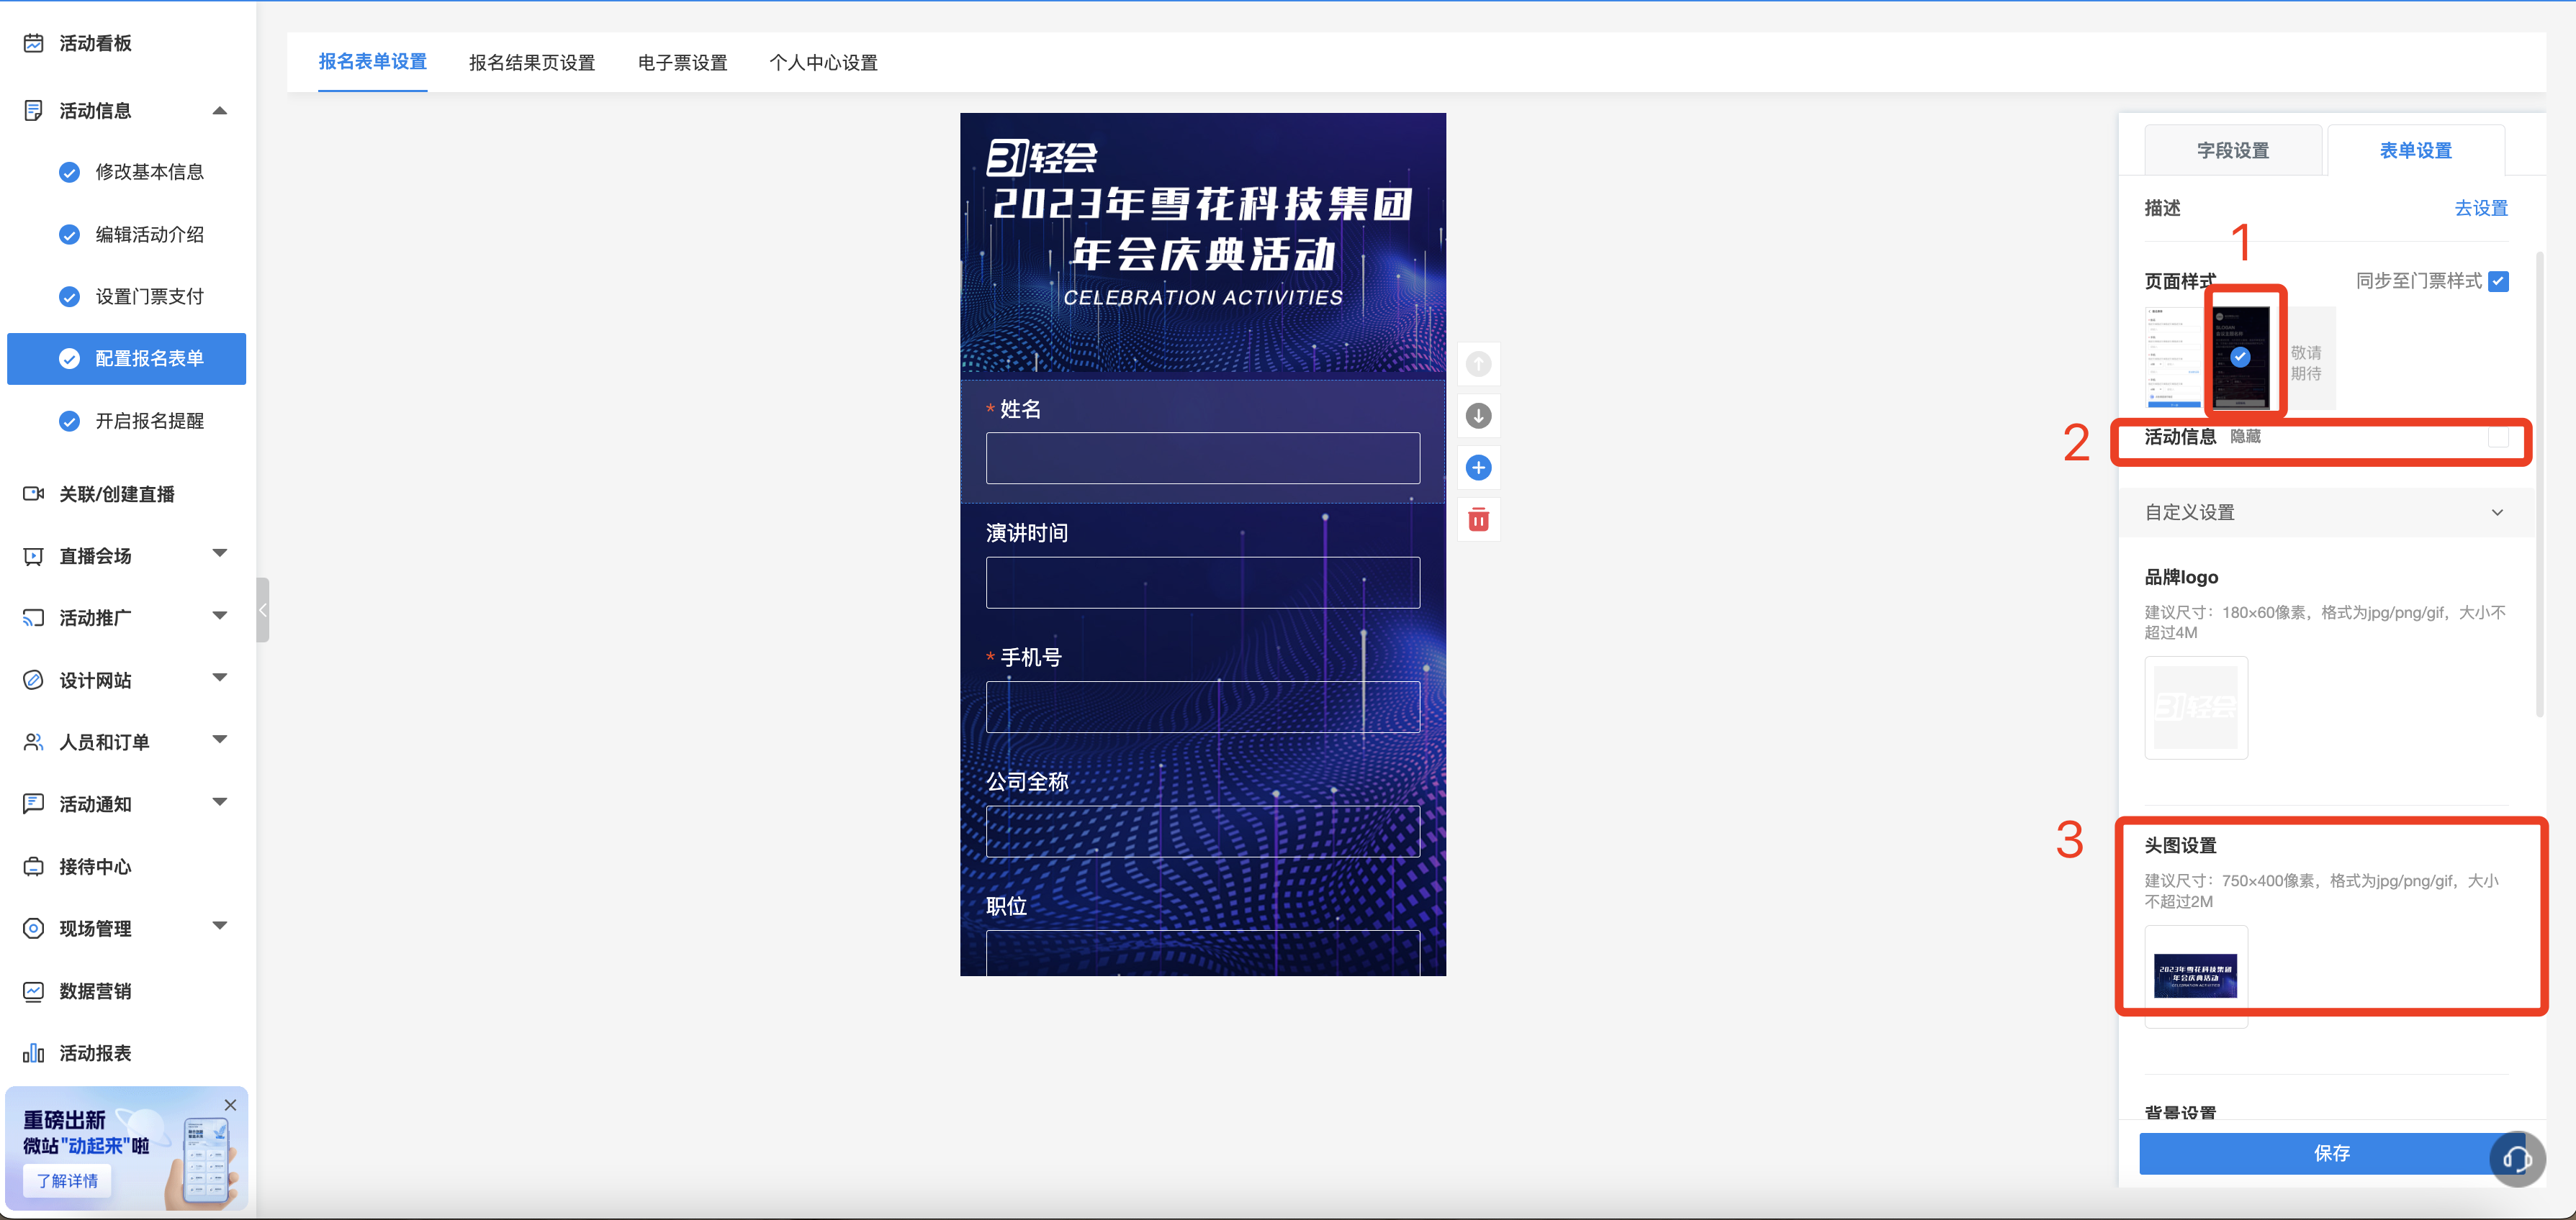Open the customer service headset icon

(2517, 1159)
